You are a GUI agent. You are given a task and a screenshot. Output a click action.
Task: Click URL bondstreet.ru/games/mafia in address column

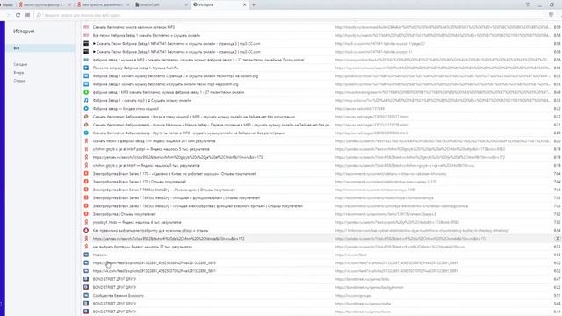[363, 304]
